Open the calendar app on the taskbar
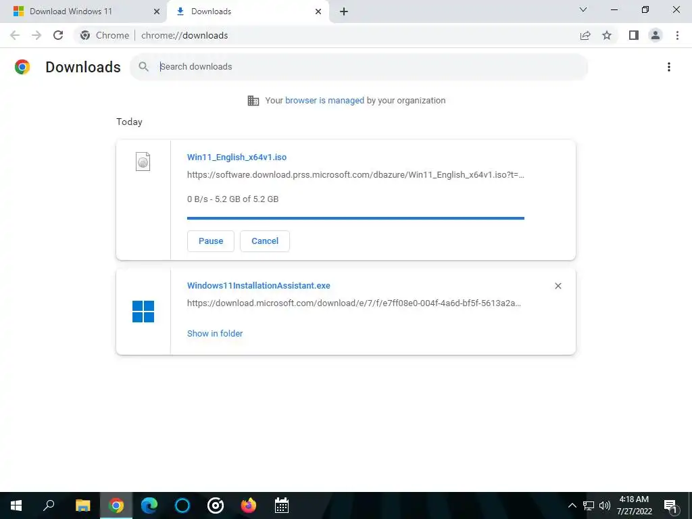The image size is (692, 519). [282, 505]
